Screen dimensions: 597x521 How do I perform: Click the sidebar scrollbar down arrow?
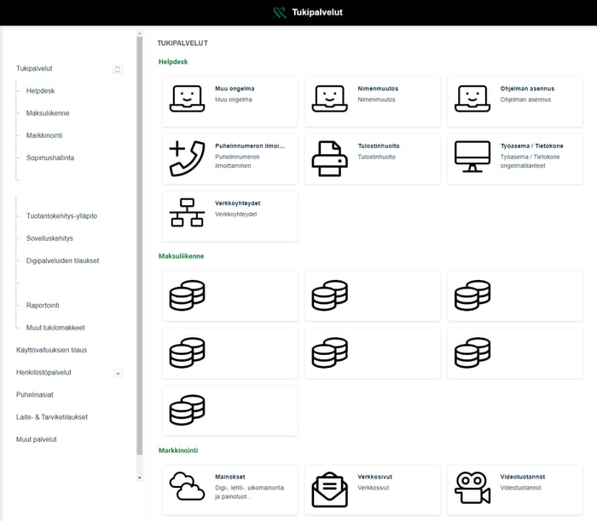pos(140,478)
